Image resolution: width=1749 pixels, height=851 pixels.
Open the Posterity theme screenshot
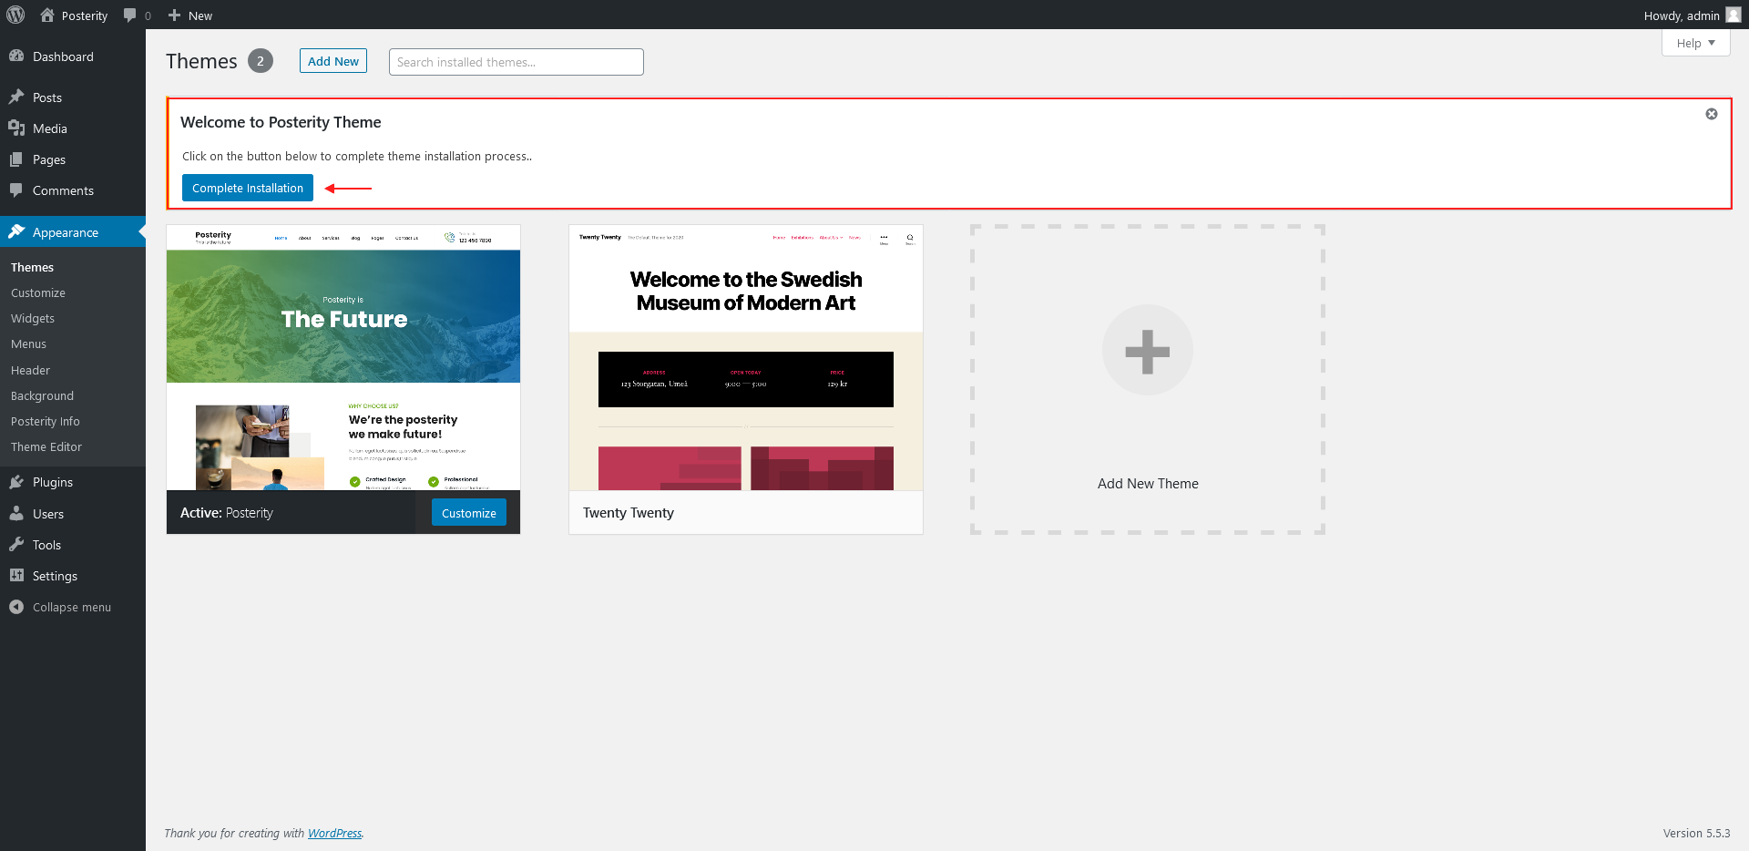(343, 357)
